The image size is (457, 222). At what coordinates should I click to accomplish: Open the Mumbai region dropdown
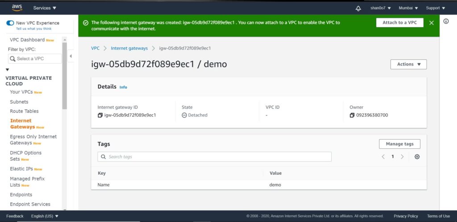click(x=408, y=8)
